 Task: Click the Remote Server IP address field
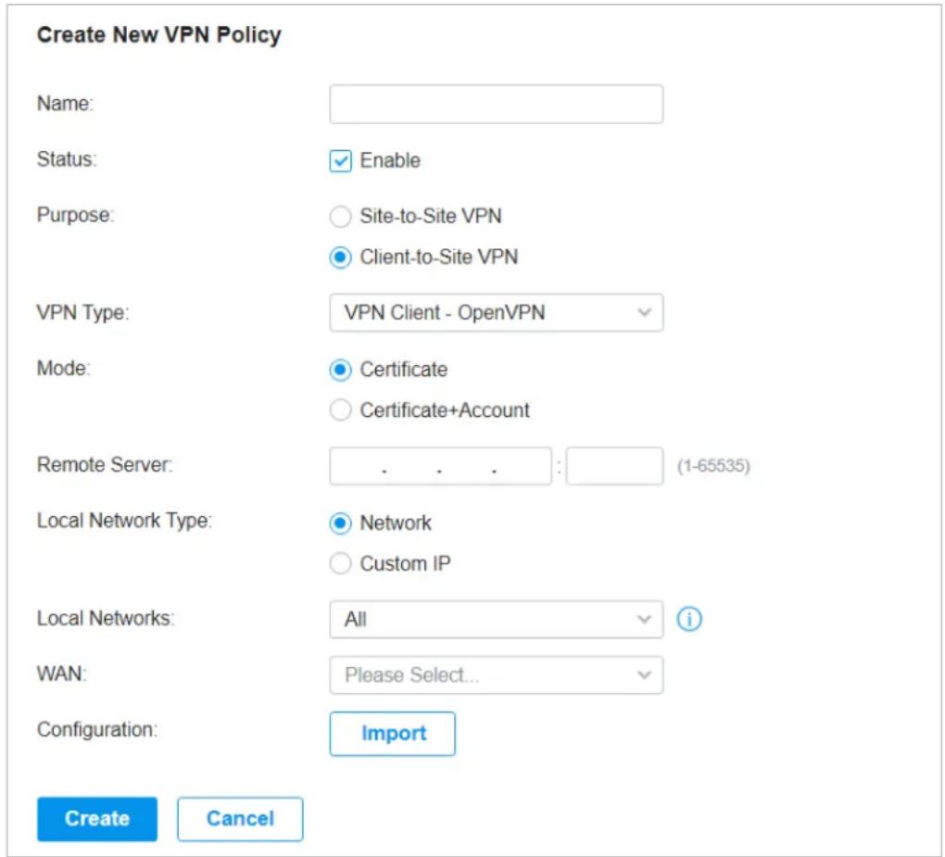pyautogui.click(x=441, y=466)
